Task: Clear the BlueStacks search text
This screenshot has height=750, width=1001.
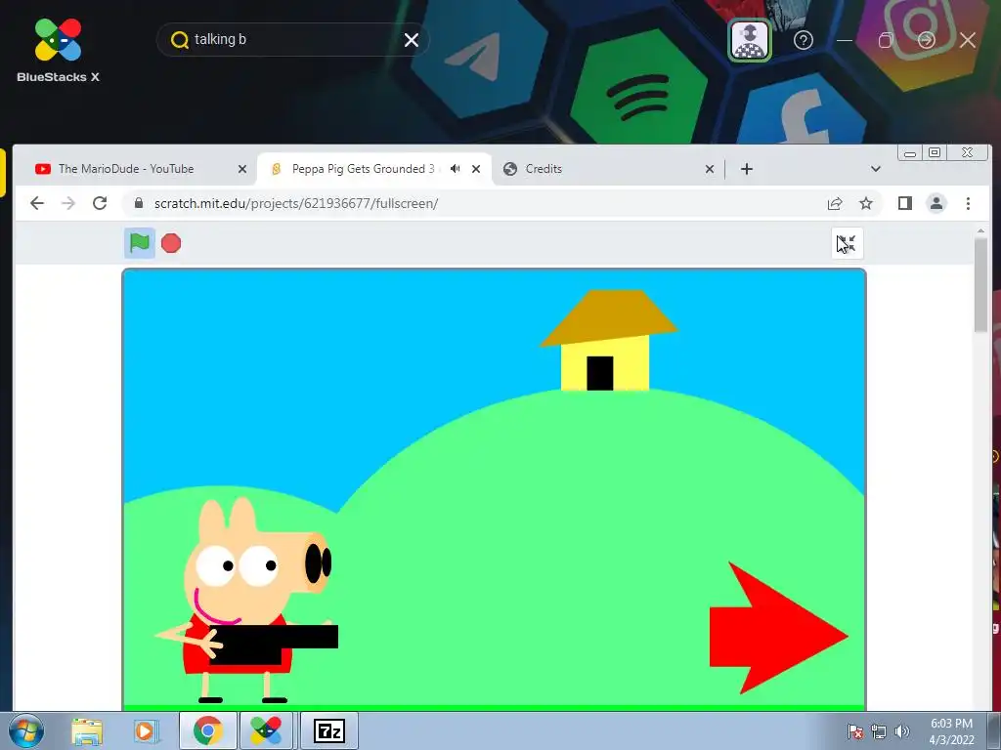Action: point(412,40)
